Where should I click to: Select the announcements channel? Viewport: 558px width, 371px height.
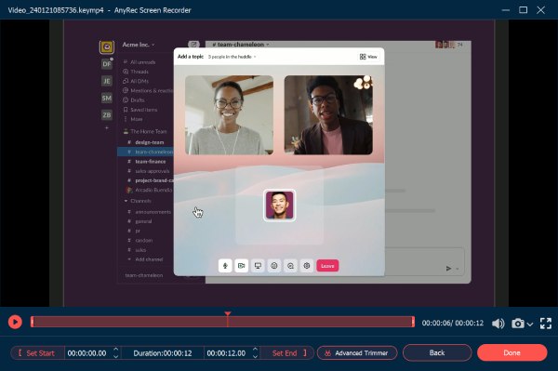point(153,212)
